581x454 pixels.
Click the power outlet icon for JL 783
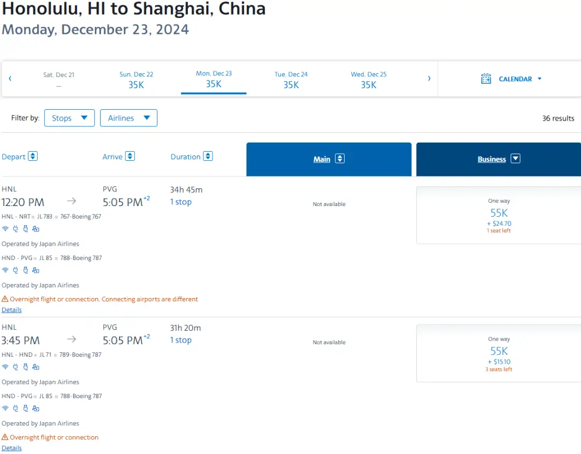pyautogui.click(x=16, y=229)
